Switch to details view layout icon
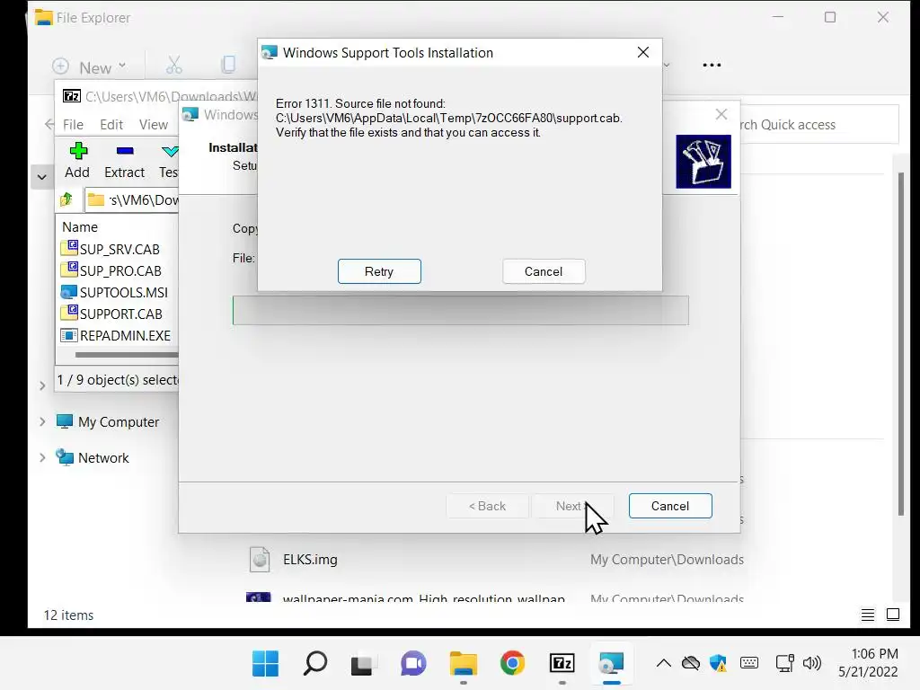Viewport: 920px width, 690px height. [x=867, y=615]
